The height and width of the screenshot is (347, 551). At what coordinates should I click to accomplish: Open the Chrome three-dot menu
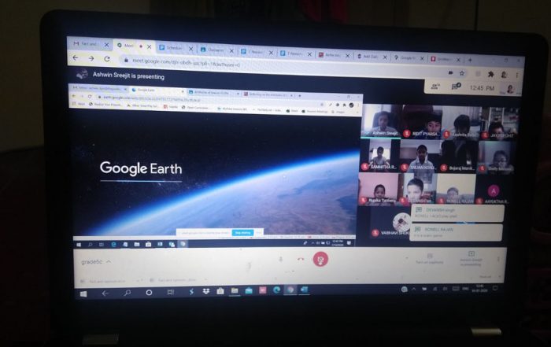pos(516,76)
